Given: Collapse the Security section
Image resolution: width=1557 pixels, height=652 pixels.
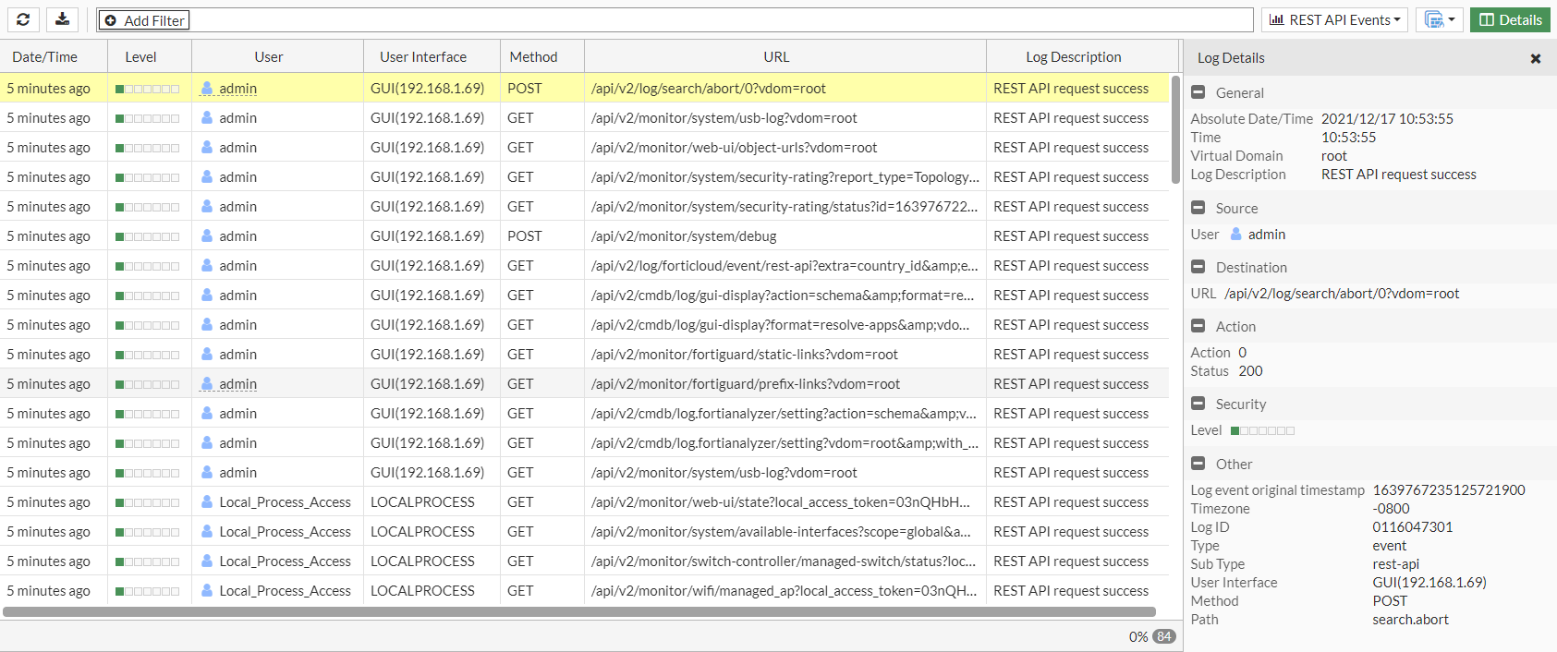Looking at the screenshot, I should click(1198, 404).
